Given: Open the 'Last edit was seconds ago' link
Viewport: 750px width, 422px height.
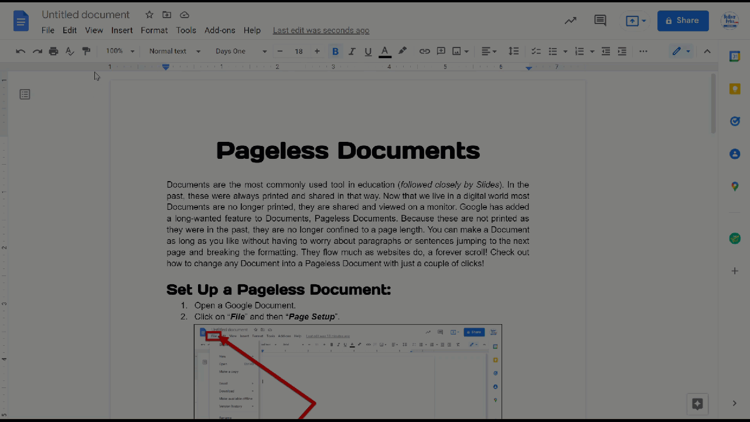Looking at the screenshot, I should click(321, 30).
